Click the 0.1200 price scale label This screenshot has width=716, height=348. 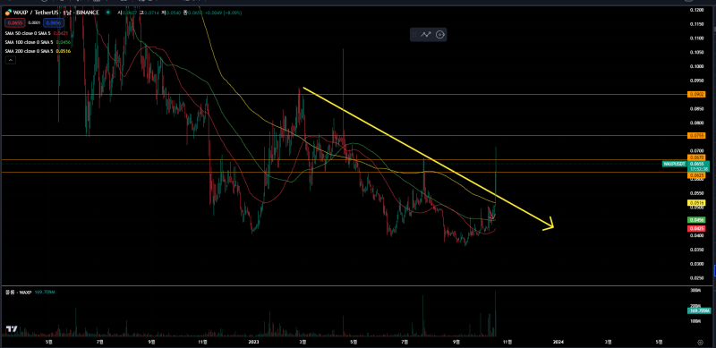pyautogui.click(x=696, y=10)
